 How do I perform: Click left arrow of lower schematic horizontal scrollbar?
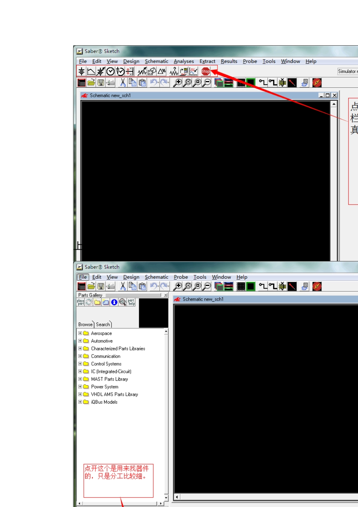[x=177, y=497]
